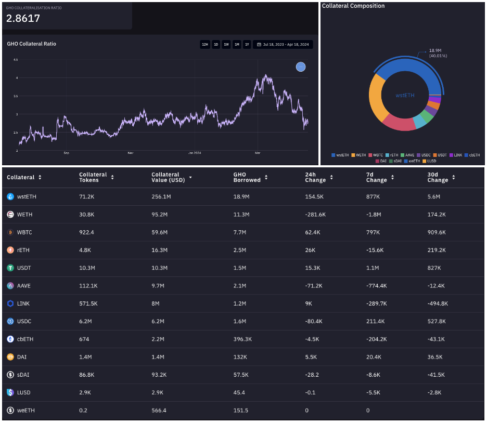Sort by 30d Change column

pyautogui.click(x=441, y=177)
